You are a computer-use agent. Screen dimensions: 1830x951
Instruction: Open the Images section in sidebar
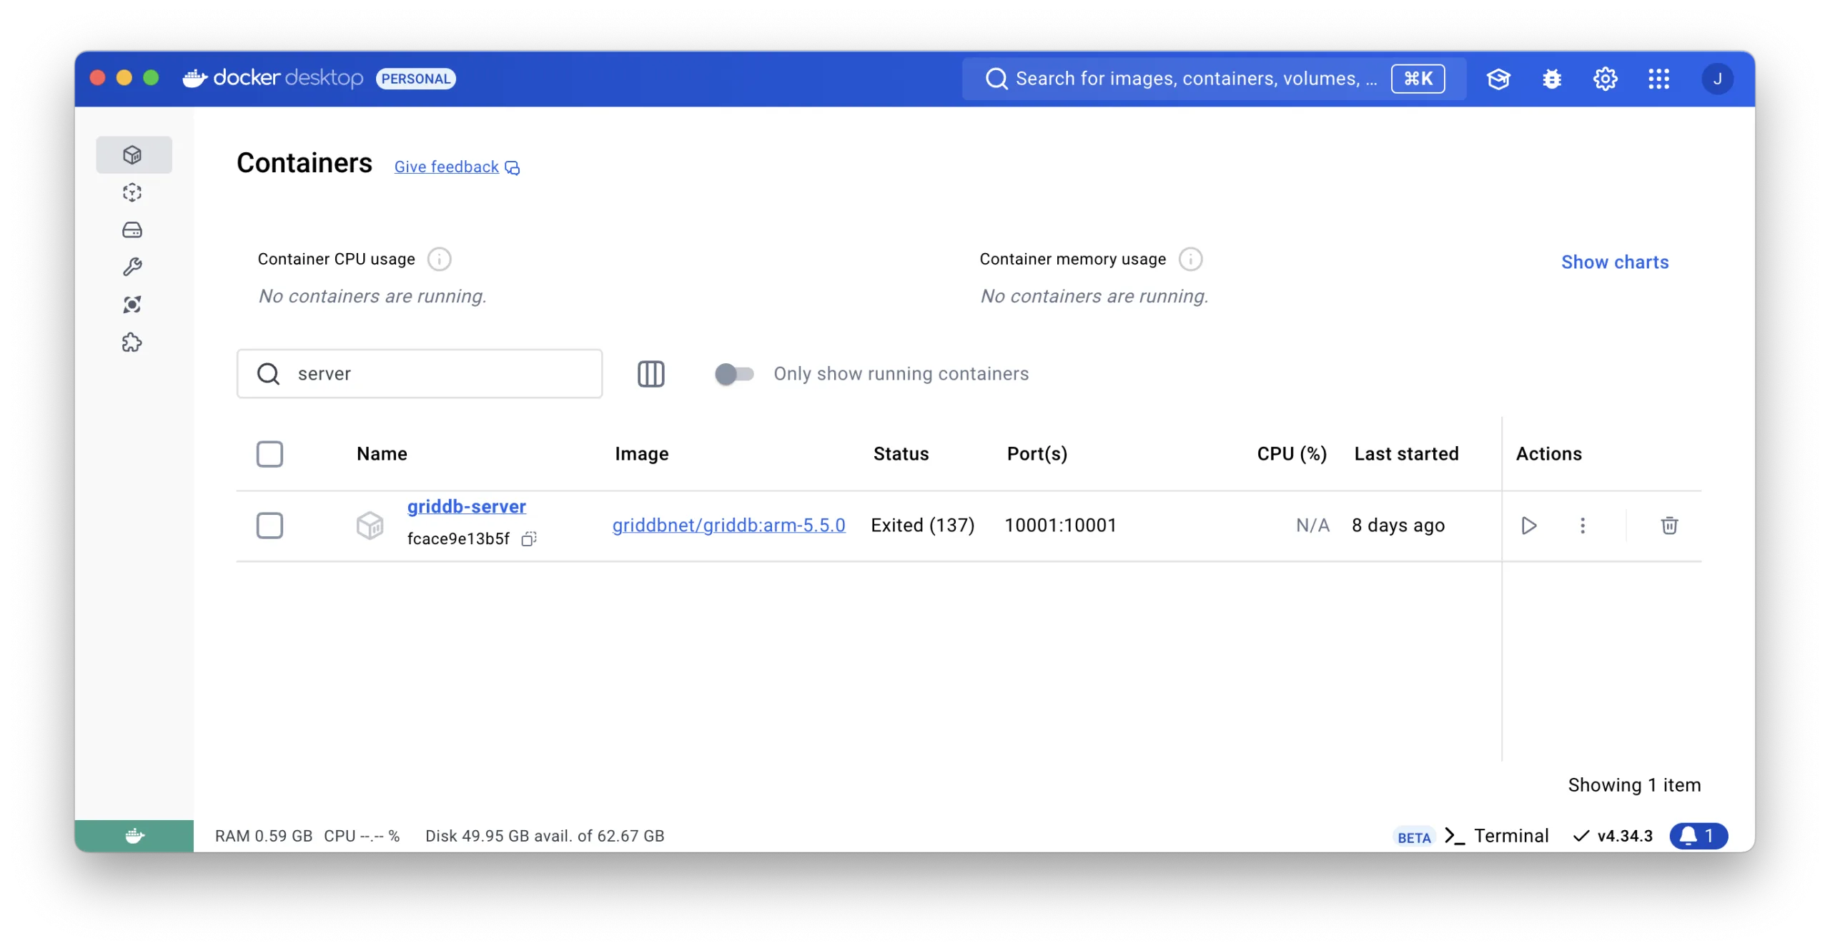click(132, 192)
